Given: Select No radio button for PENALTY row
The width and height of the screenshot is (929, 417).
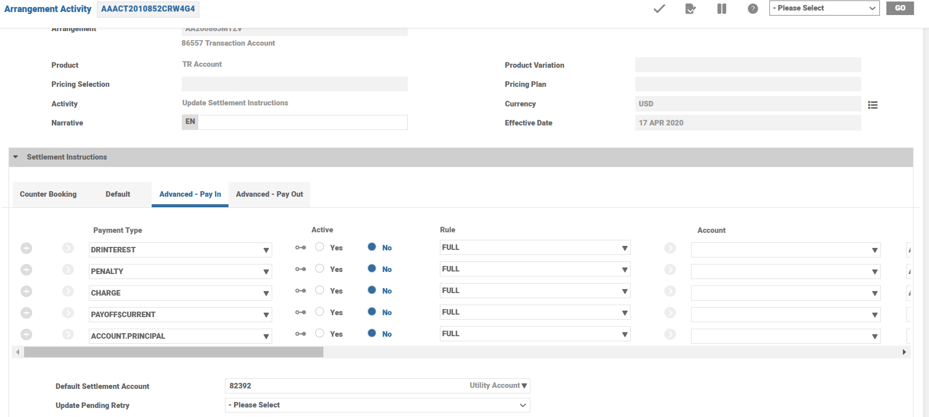Looking at the screenshot, I should click(372, 268).
